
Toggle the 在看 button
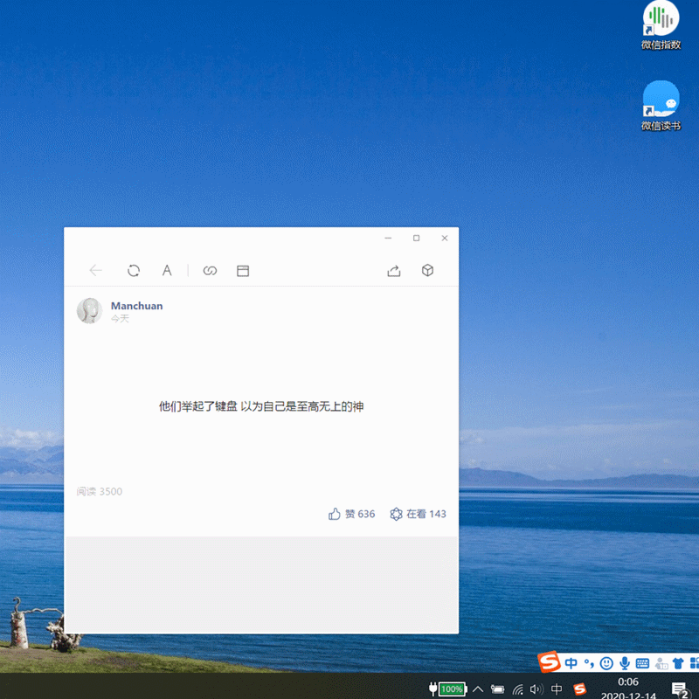click(418, 514)
